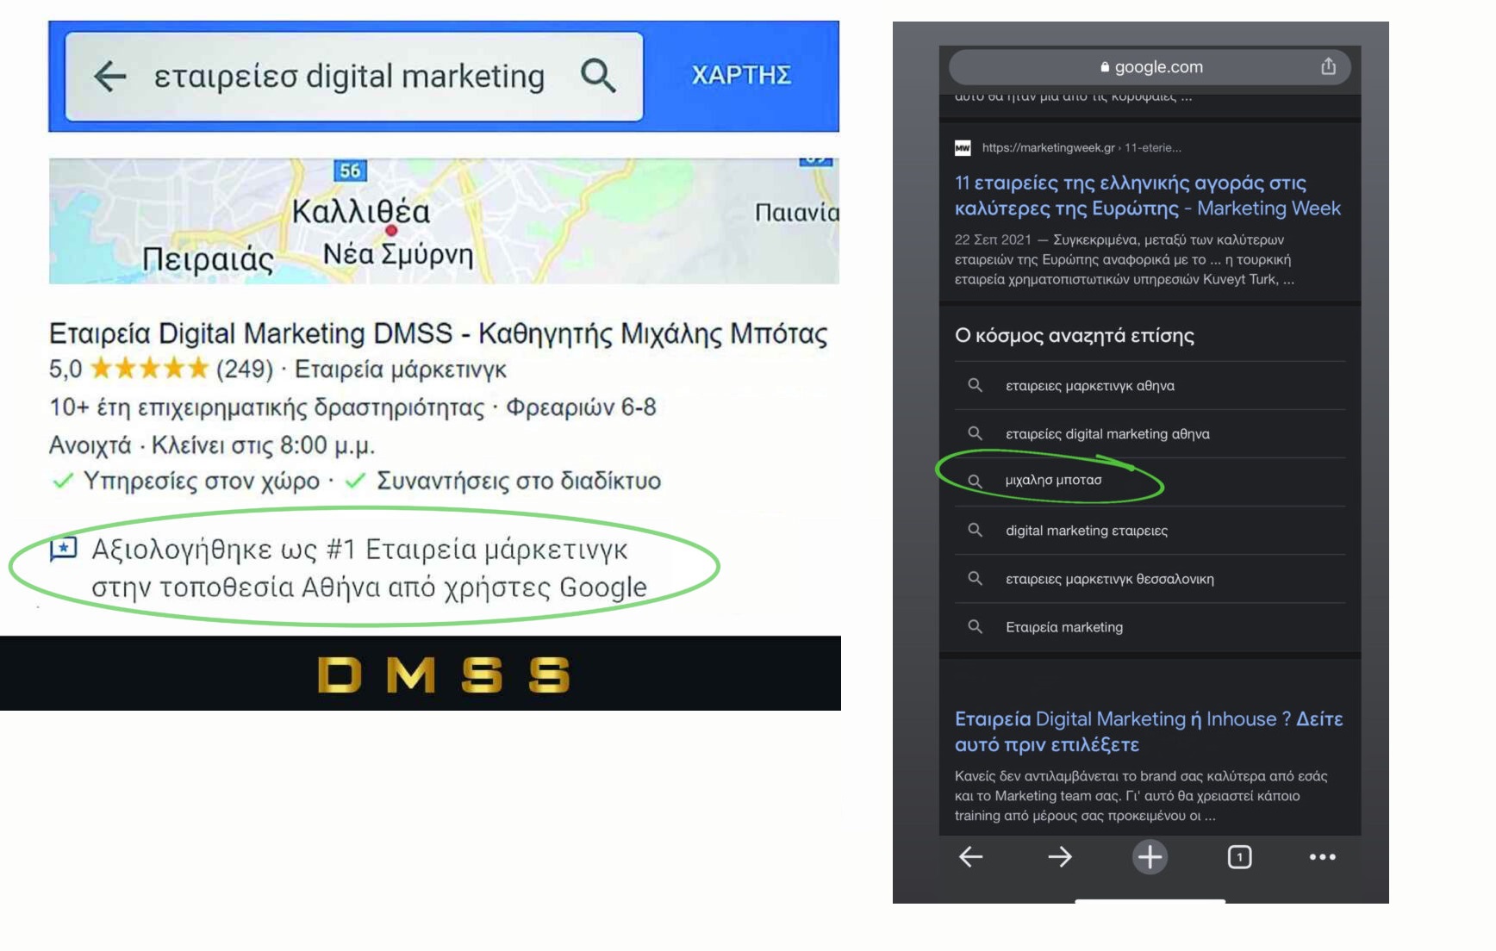Open the three-dot browser menu

point(1322,857)
